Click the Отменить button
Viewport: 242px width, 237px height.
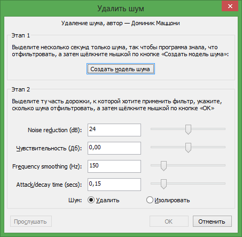point(212,221)
